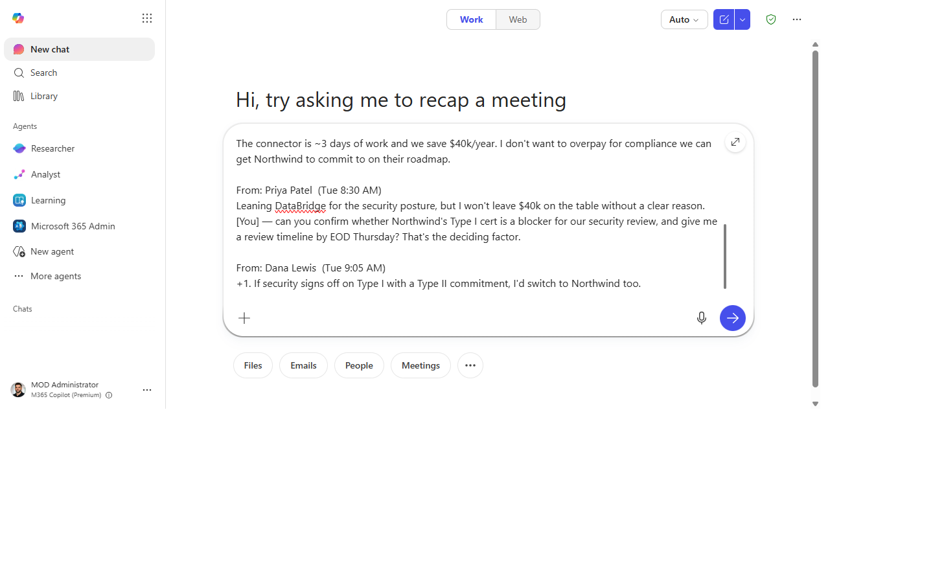Select the Emails chip
The width and height of the screenshot is (933, 583).
pos(303,365)
